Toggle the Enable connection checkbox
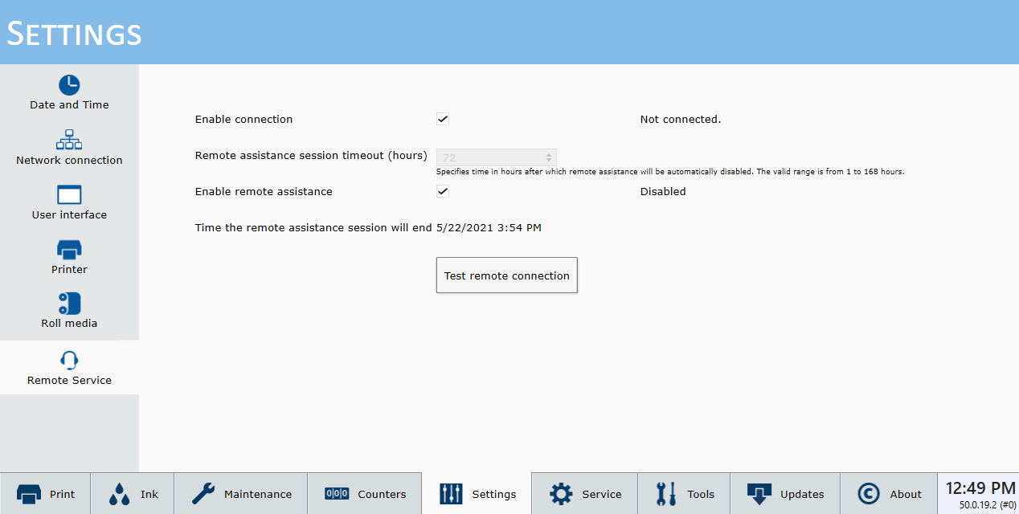Viewport: 1019px width, 514px height. click(x=443, y=119)
